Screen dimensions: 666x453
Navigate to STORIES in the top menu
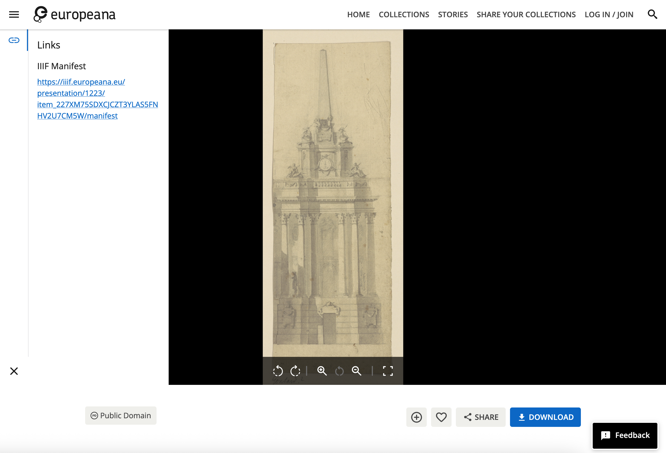[x=453, y=14]
